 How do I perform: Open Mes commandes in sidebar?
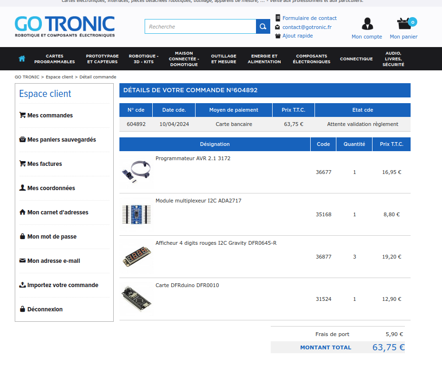50,116
